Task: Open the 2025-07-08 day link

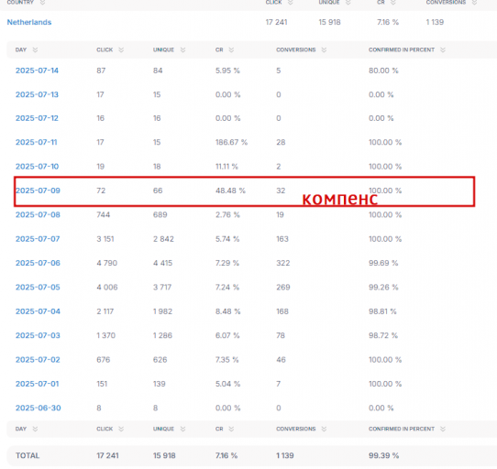Action: [x=38, y=214]
